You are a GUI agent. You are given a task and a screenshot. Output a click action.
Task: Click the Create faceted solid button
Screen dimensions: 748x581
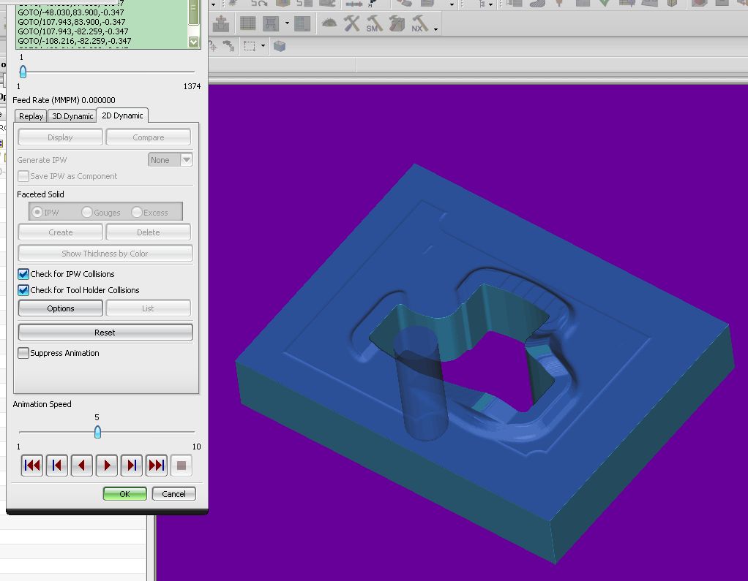tap(60, 232)
